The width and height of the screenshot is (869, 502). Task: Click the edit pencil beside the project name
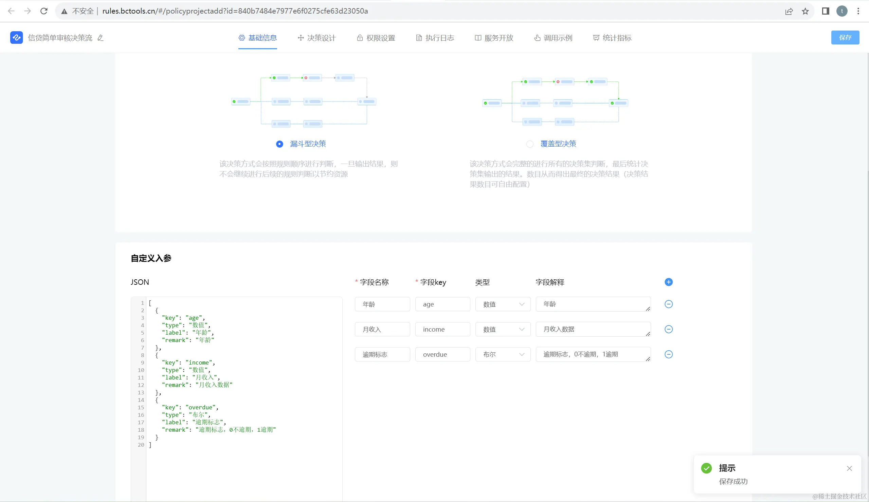click(x=101, y=38)
